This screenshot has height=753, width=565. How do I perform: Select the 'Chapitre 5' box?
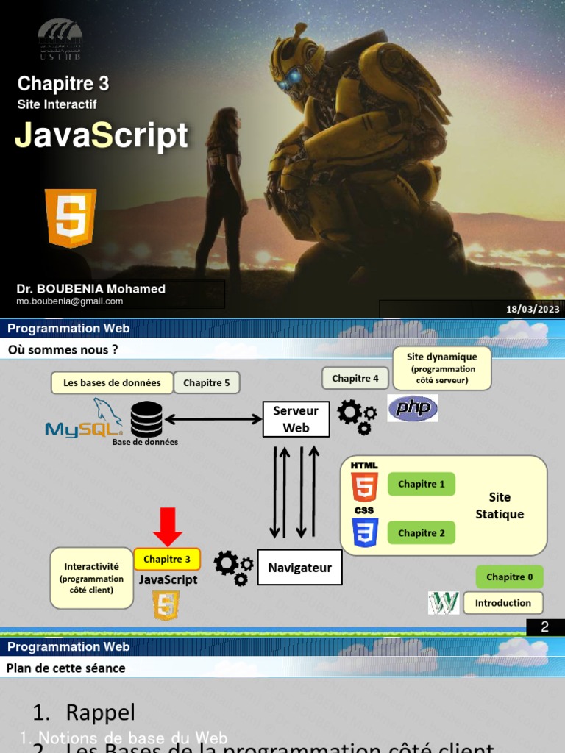pyautogui.click(x=207, y=382)
